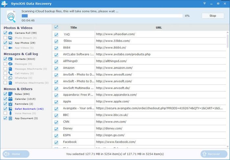Image resolution: width=230 pixels, height=160 pixels.
Task: Click the Photo Stream icon
Action: (10, 38)
